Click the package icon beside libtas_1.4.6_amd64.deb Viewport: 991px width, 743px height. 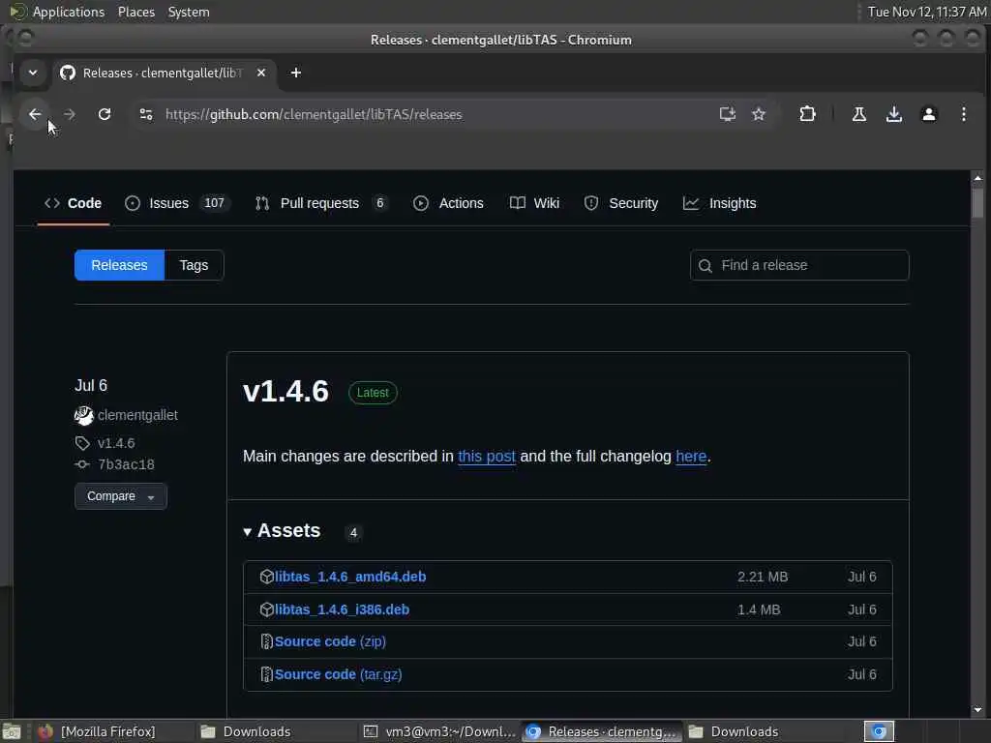coord(267,577)
